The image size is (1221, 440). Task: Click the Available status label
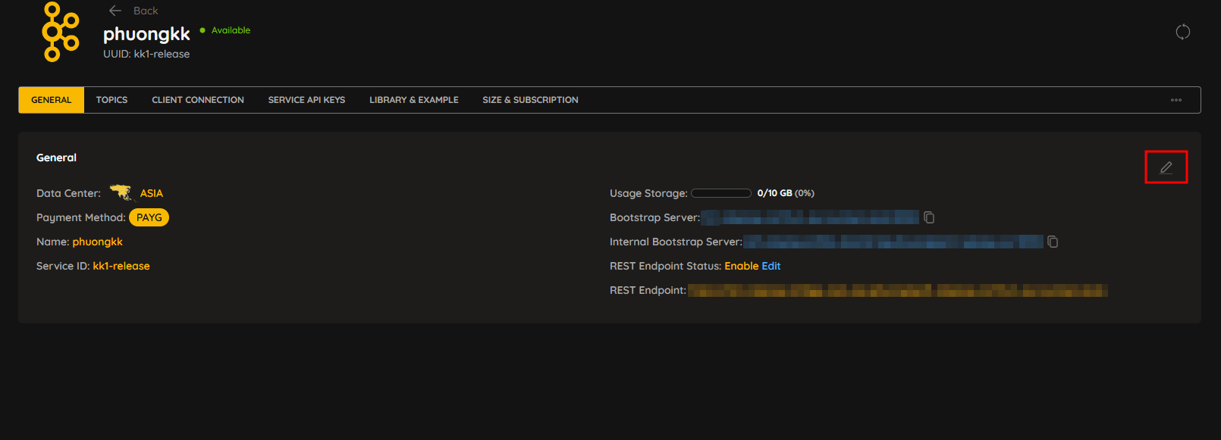[x=231, y=30]
